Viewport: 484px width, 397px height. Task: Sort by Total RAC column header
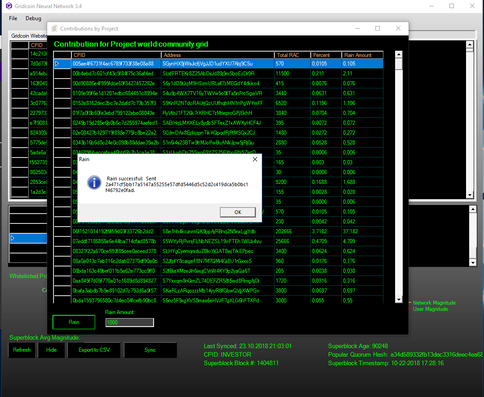pyautogui.click(x=292, y=55)
